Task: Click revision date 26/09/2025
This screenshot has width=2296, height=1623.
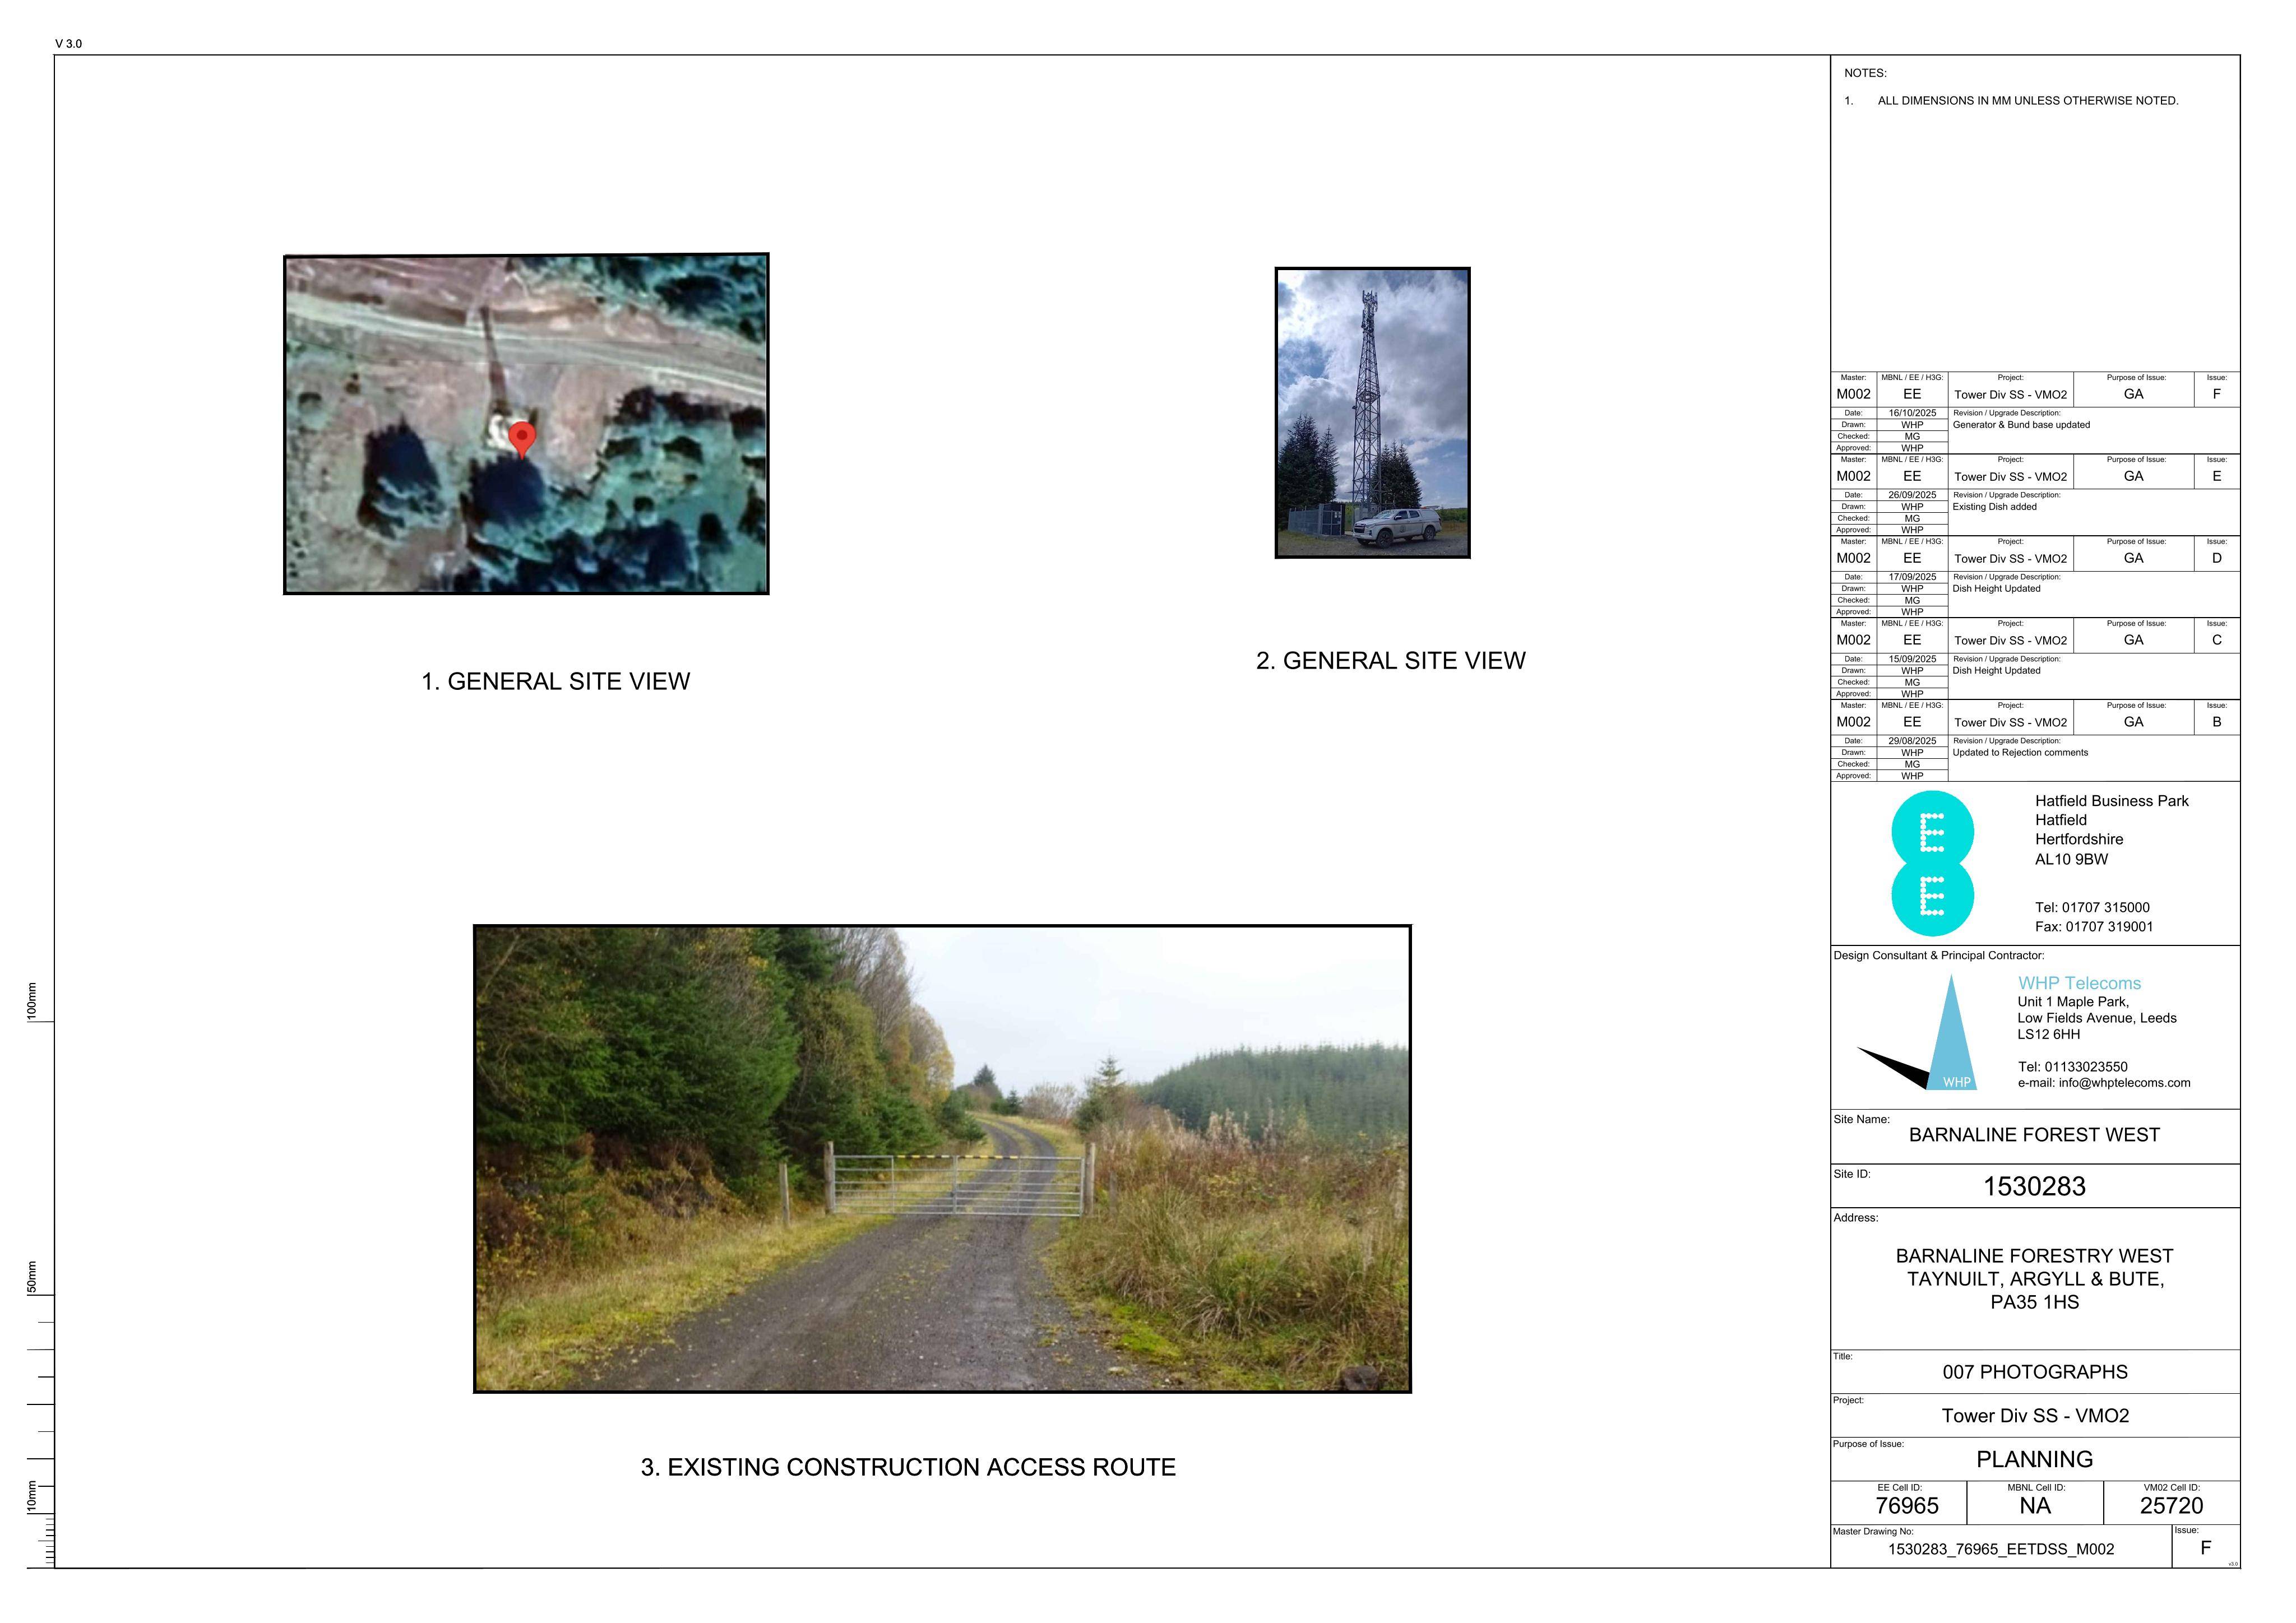Action: tap(1912, 495)
